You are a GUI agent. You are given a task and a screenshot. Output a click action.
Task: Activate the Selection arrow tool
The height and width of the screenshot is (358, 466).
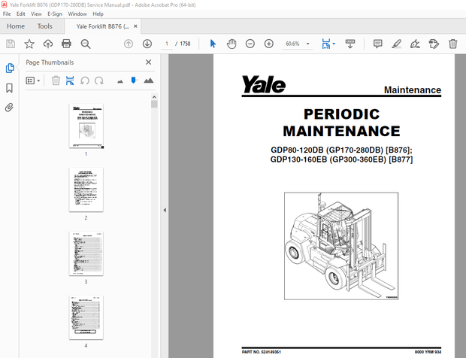[213, 44]
